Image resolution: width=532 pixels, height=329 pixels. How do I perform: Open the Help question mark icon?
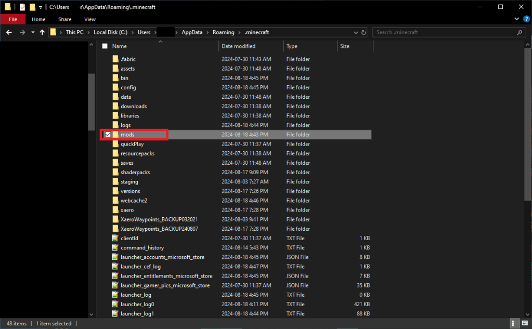pos(526,19)
